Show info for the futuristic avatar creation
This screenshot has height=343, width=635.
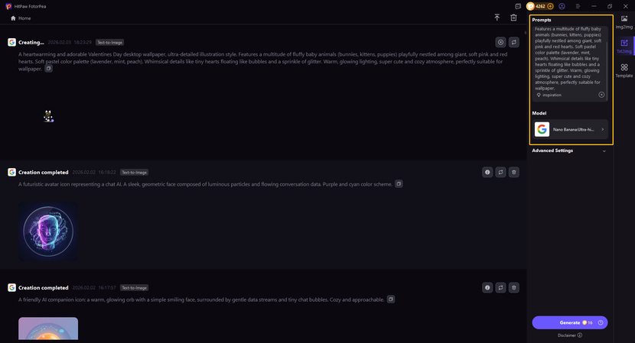click(487, 173)
